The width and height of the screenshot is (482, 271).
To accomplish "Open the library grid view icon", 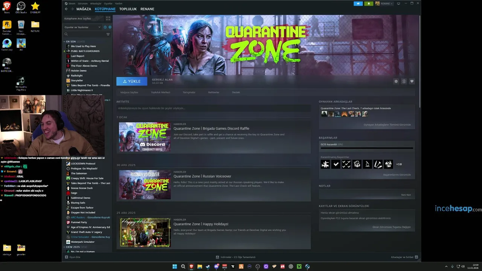I will tap(108, 18).
